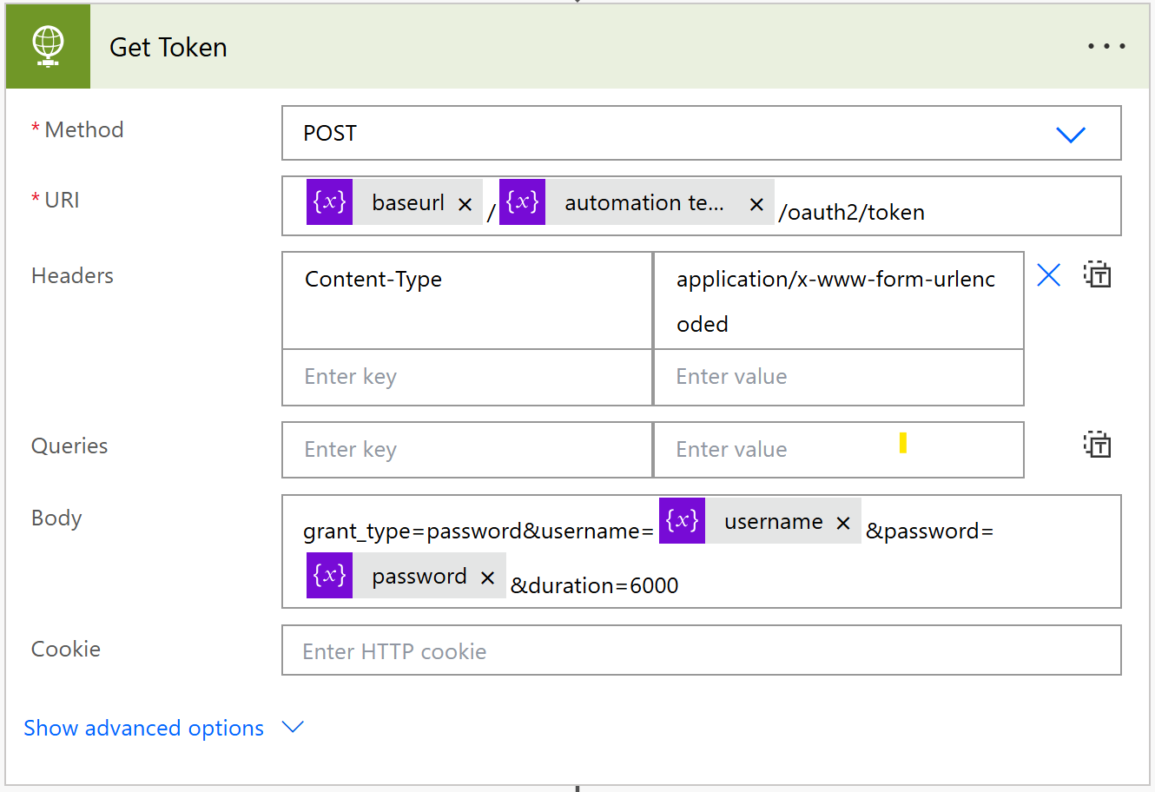The height and width of the screenshot is (792, 1155).
Task: Expand Show advanced options
Action: pos(293,728)
